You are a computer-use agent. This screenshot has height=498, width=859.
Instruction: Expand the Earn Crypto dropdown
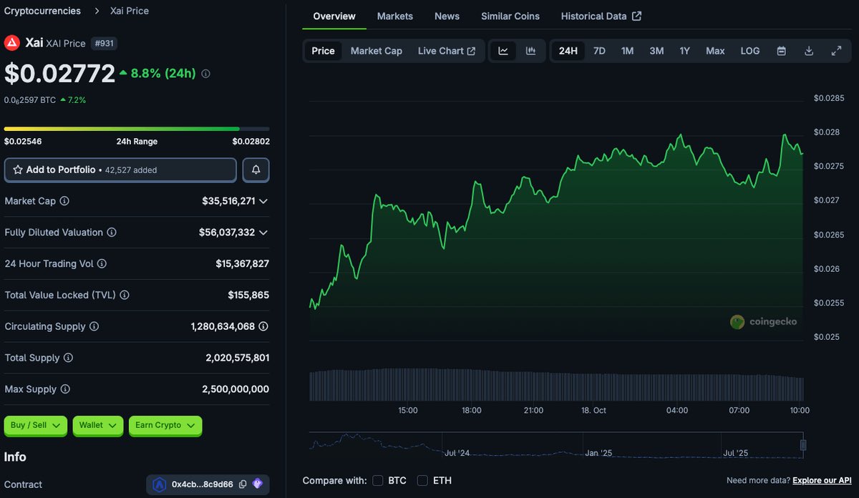coord(165,425)
